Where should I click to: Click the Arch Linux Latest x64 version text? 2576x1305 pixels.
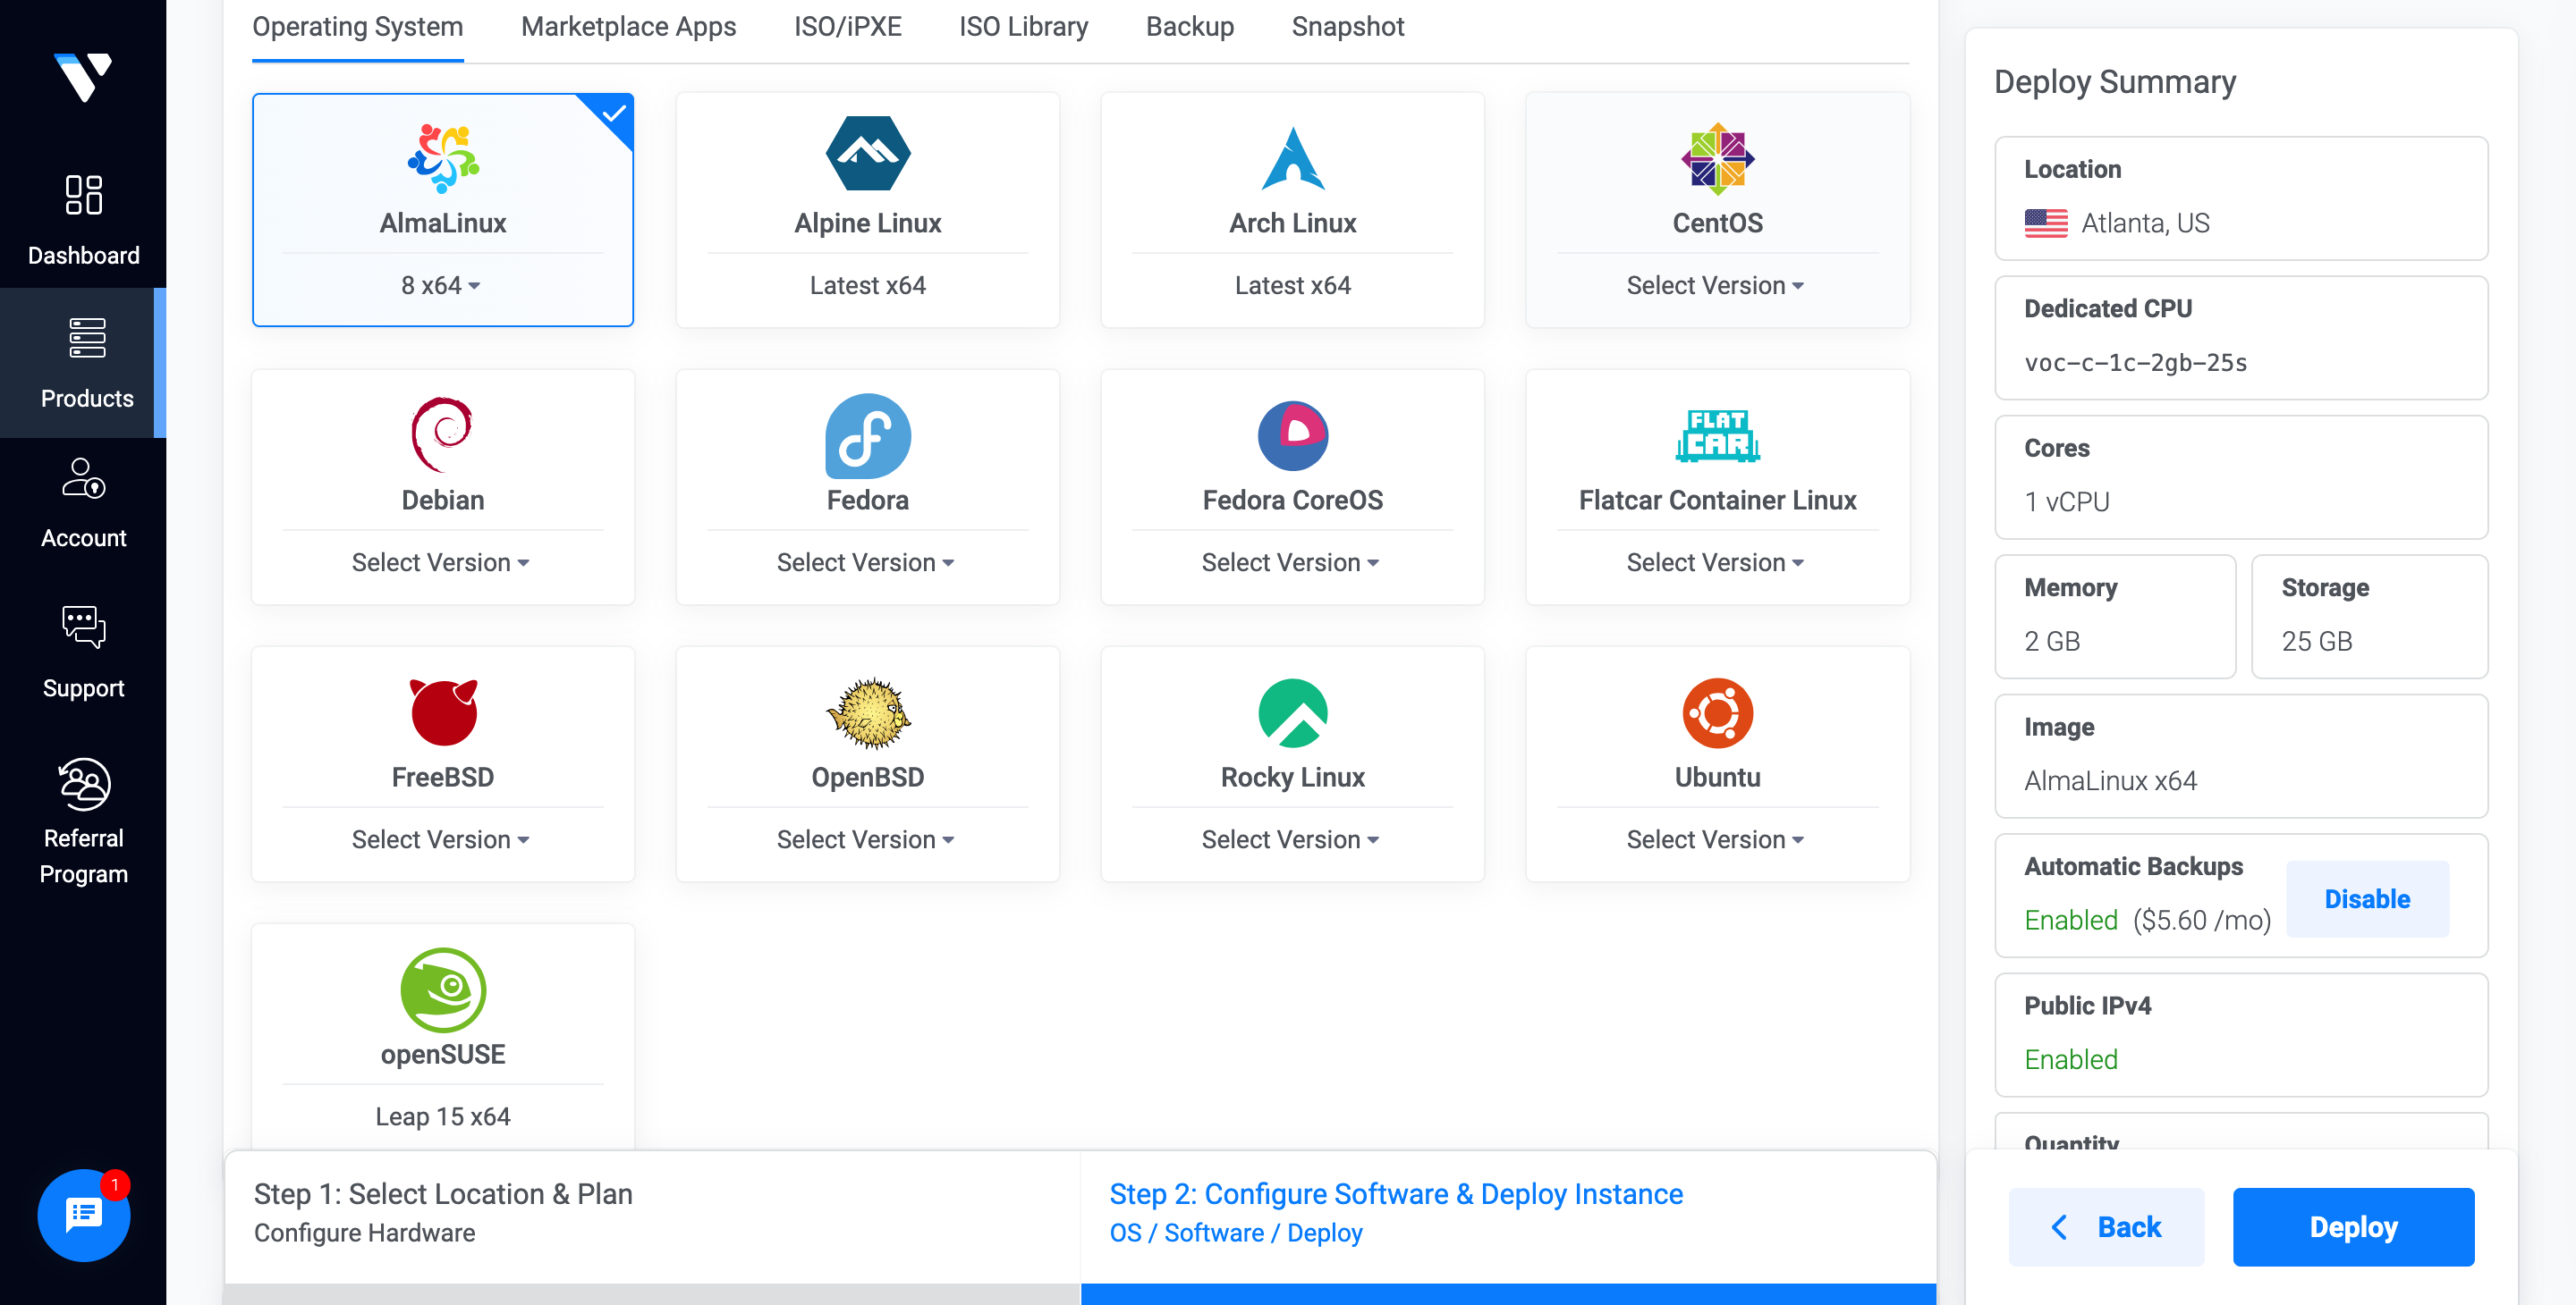(x=1293, y=286)
